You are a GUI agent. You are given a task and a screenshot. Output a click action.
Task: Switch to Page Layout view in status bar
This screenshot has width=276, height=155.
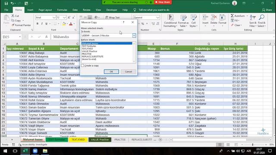point(228,145)
